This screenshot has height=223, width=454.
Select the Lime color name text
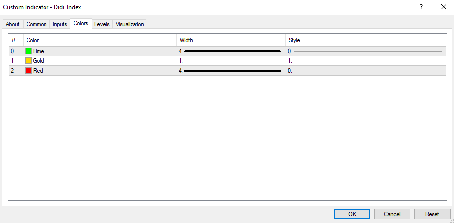[x=39, y=51]
